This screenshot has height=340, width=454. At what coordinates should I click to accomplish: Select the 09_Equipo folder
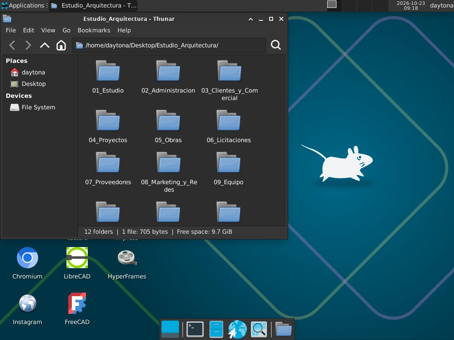point(228,169)
